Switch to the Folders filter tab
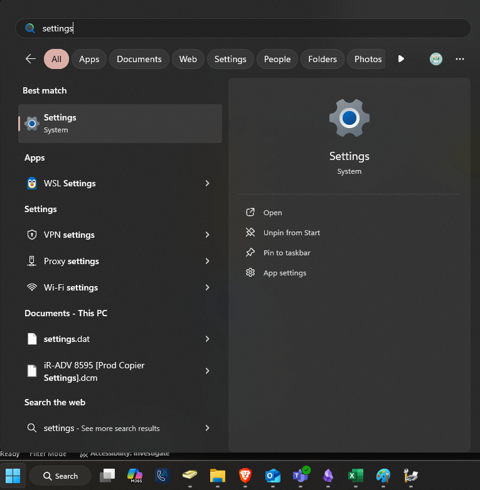The image size is (480, 490). pyautogui.click(x=323, y=59)
